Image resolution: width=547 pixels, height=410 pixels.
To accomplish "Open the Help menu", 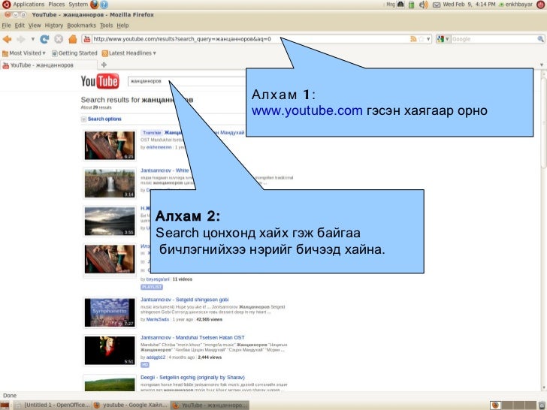I will point(122,26).
